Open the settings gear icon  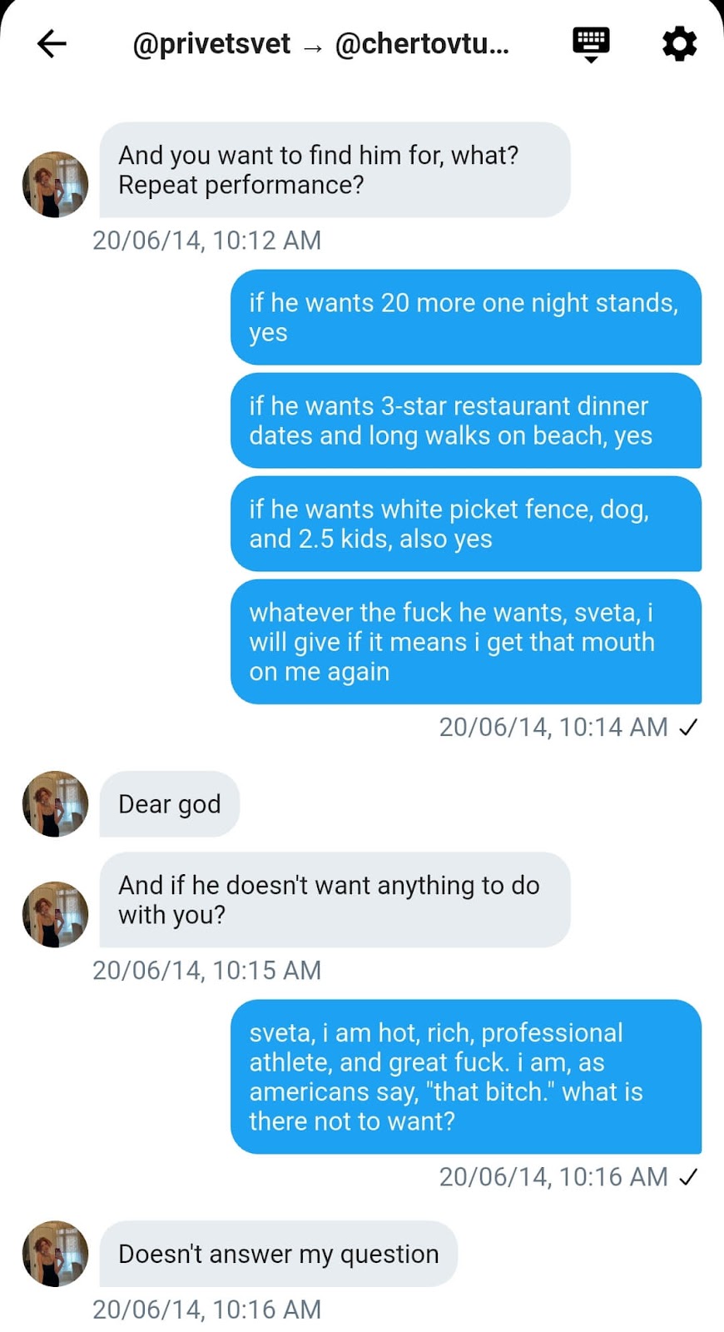[x=679, y=43]
